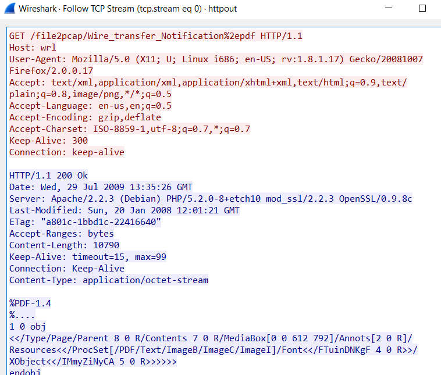Click the GET request line
This screenshot has height=375, width=441.
pyautogui.click(x=156, y=36)
